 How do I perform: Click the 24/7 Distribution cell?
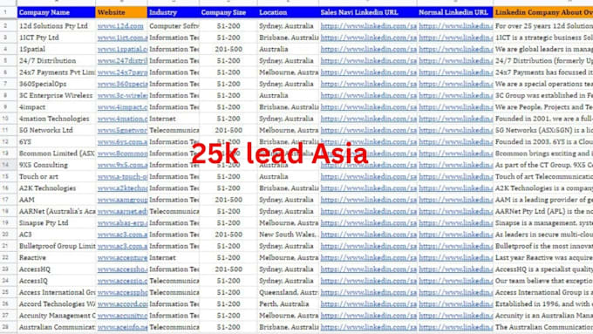click(x=56, y=60)
